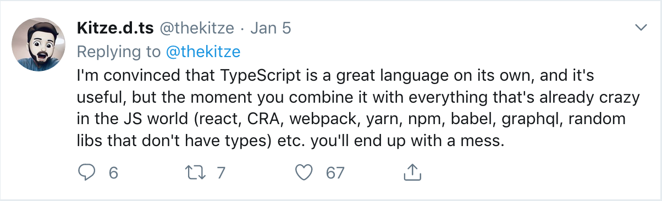Open the share tweet upload icon
This screenshot has height=201, width=662.
412,172
